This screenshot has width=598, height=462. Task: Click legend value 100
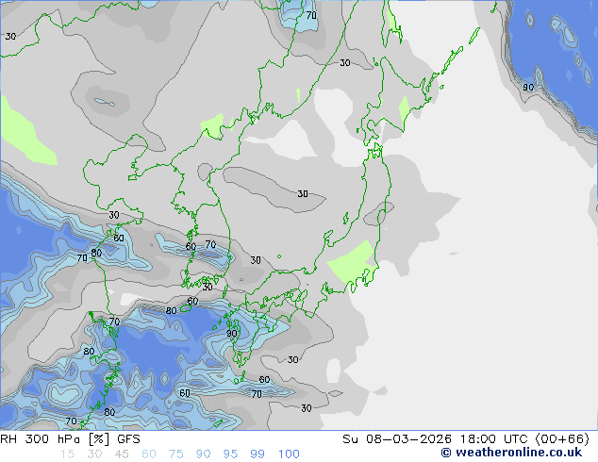pos(289,454)
